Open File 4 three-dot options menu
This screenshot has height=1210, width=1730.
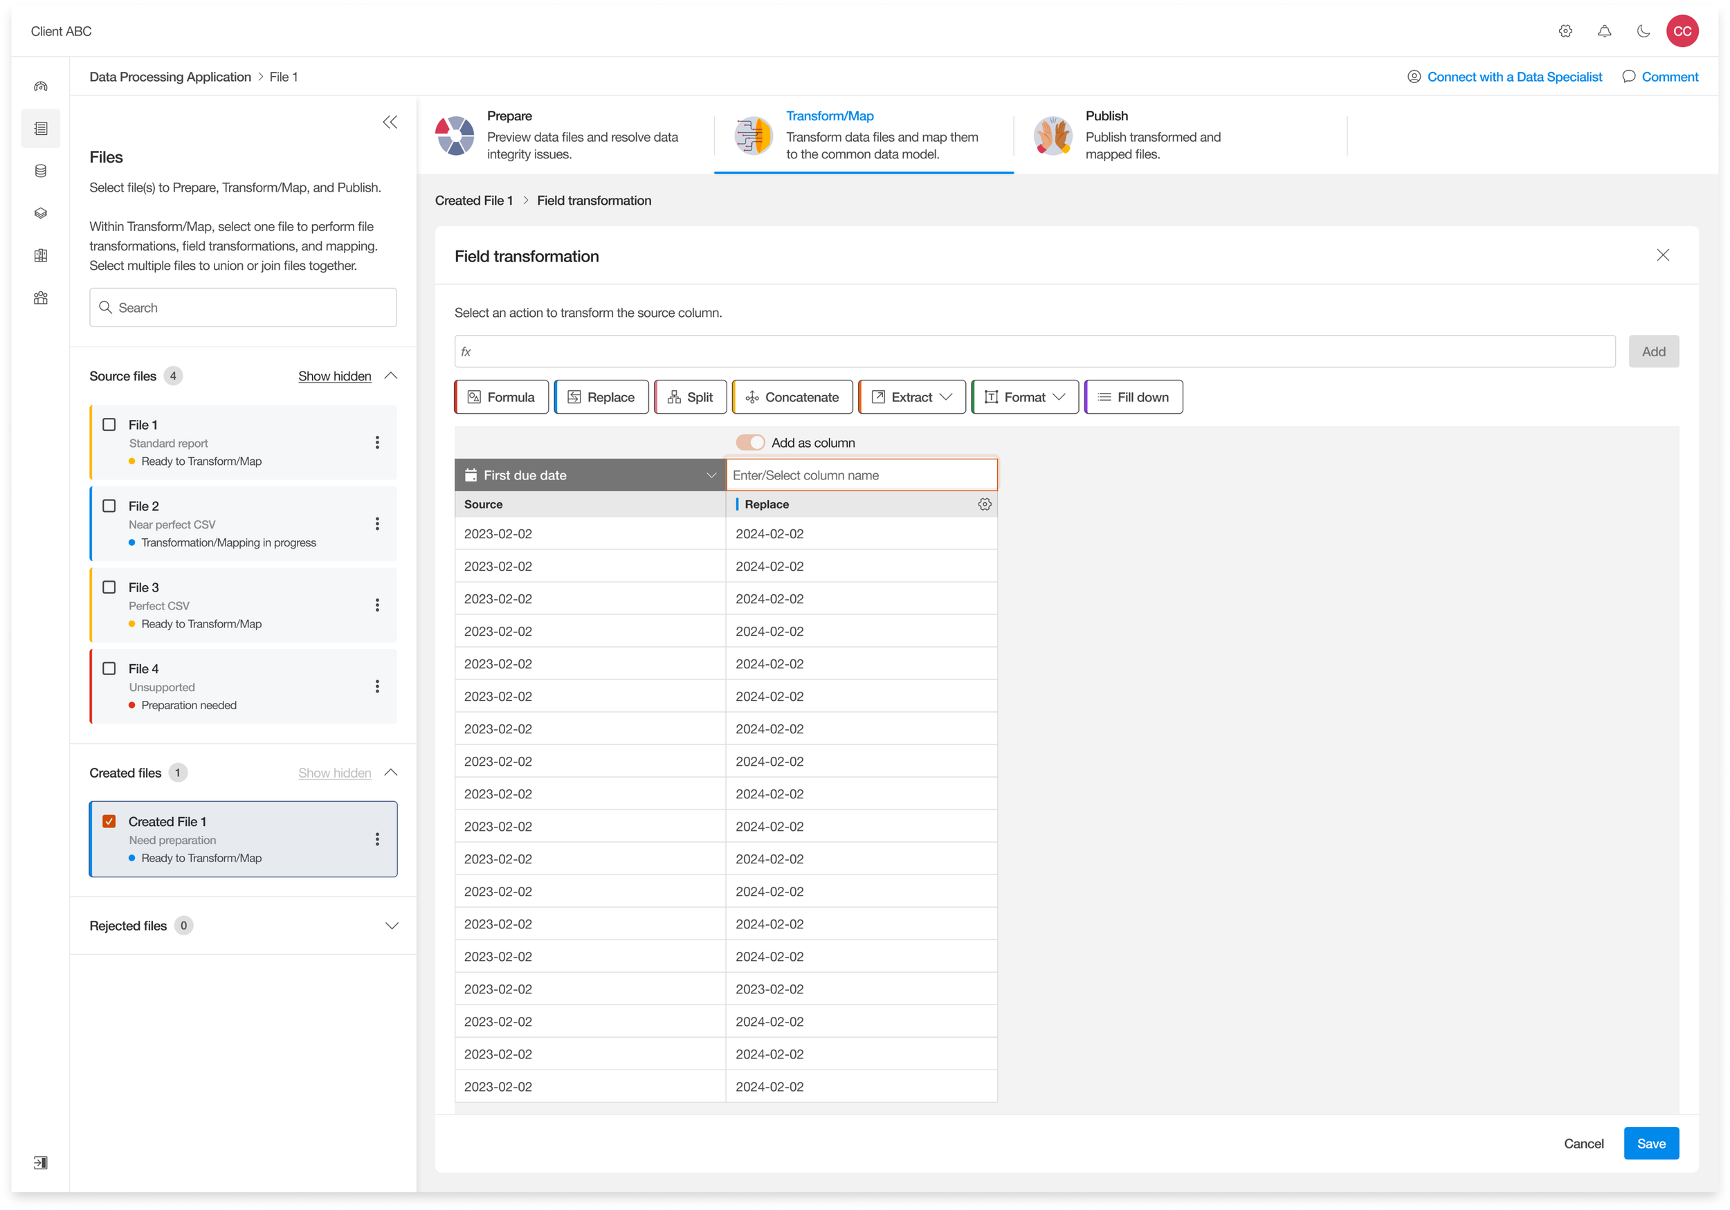click(x=378, y=686)
